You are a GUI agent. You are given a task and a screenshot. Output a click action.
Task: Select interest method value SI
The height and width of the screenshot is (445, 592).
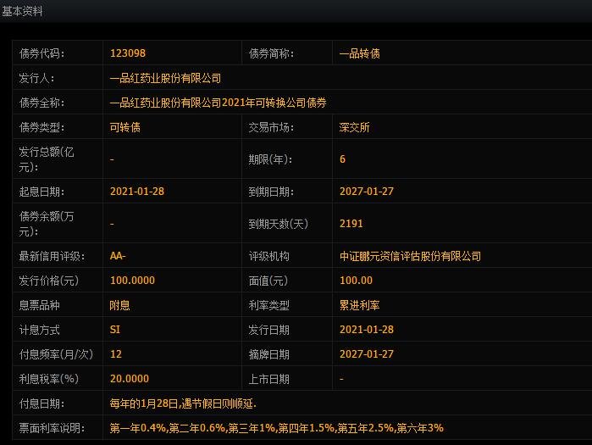pos(115,330)
